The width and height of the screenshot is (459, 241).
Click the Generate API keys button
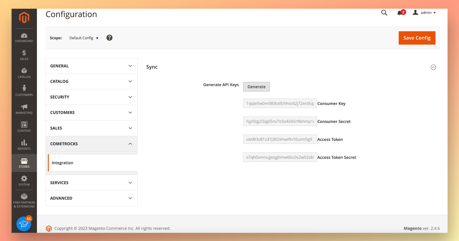pos(256,87)
